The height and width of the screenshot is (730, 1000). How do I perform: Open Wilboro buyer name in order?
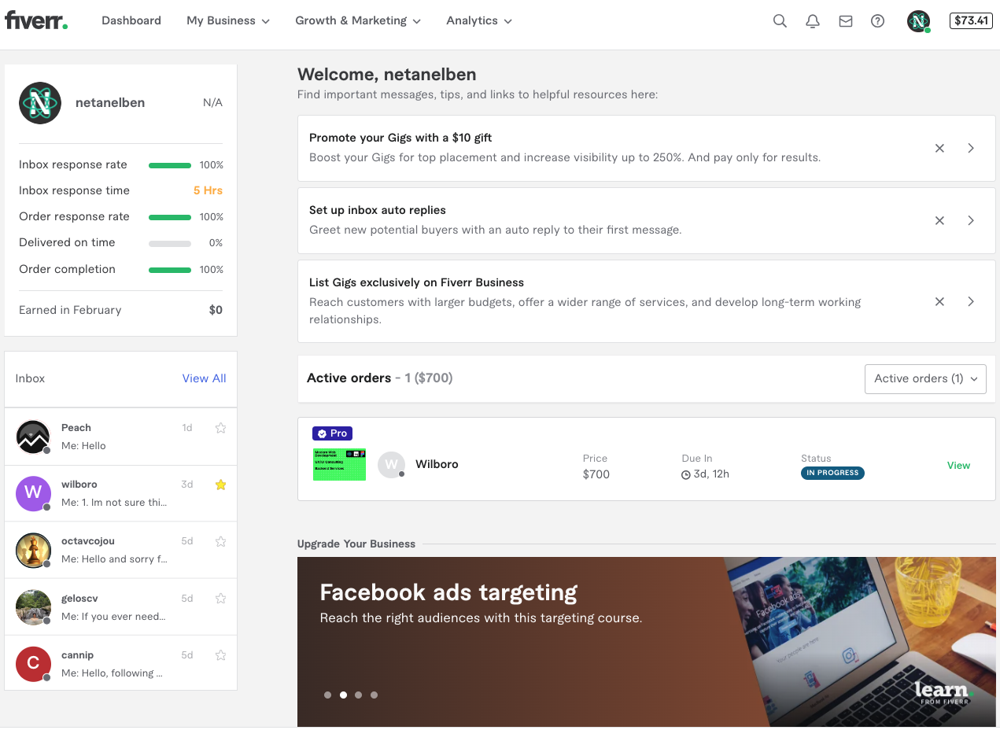437,464
